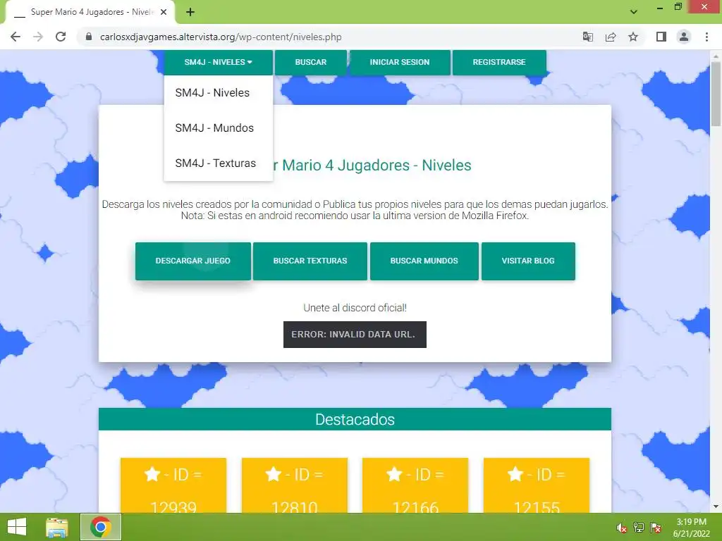The width and height of the screenshot is (722, 541).
Task: Click the DESCARGAR JUEGO button
Action: coord(193,261)
